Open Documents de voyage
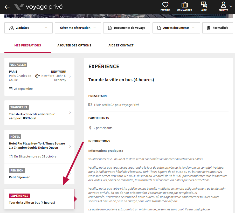This screenshot has height=213, width=235. tap(127, 28)
